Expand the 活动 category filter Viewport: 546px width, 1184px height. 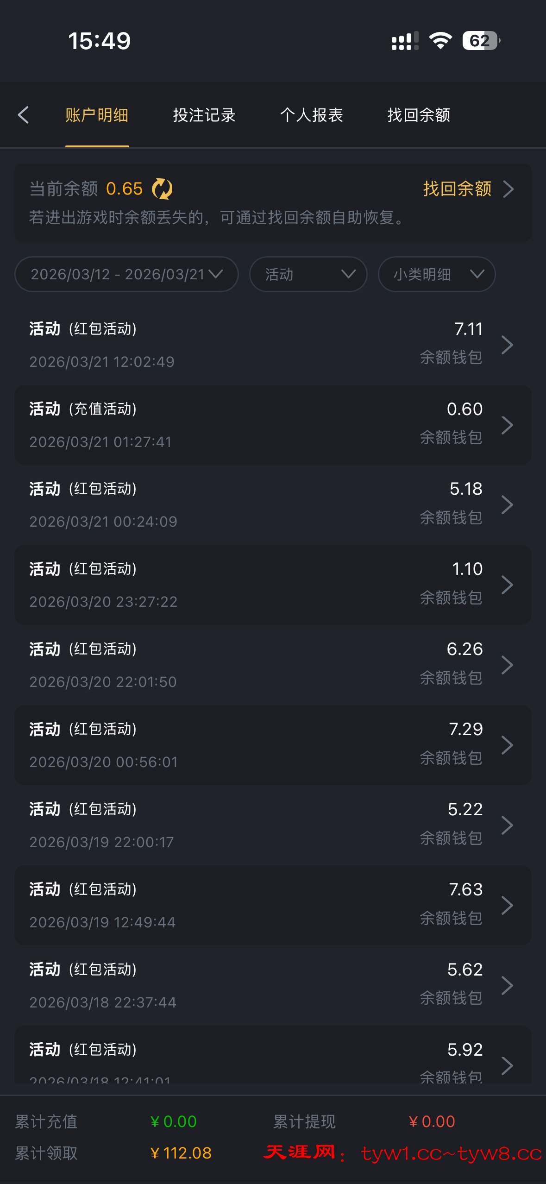point(308,274)
